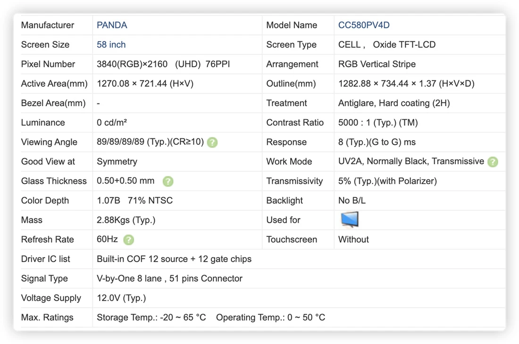This screenshot has width=519, height=344.
Task: Click the TV monitor icon in Used for row
Action: (350, 219)
